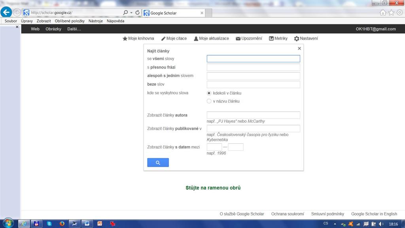Go to browser home page icon
Viewport: 405px width, 228px height.
point(383,12)
